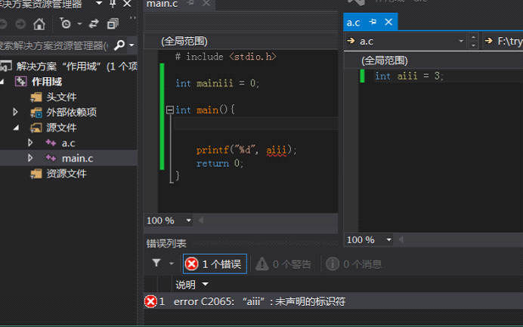The height and width of the screenshot is (327, 523).
Task: Click the return 0 statement
Action: [x=219, y=163]
